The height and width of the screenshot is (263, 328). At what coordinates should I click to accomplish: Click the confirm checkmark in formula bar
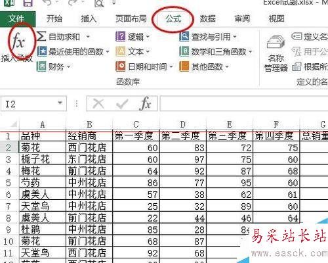pos(122,104)
